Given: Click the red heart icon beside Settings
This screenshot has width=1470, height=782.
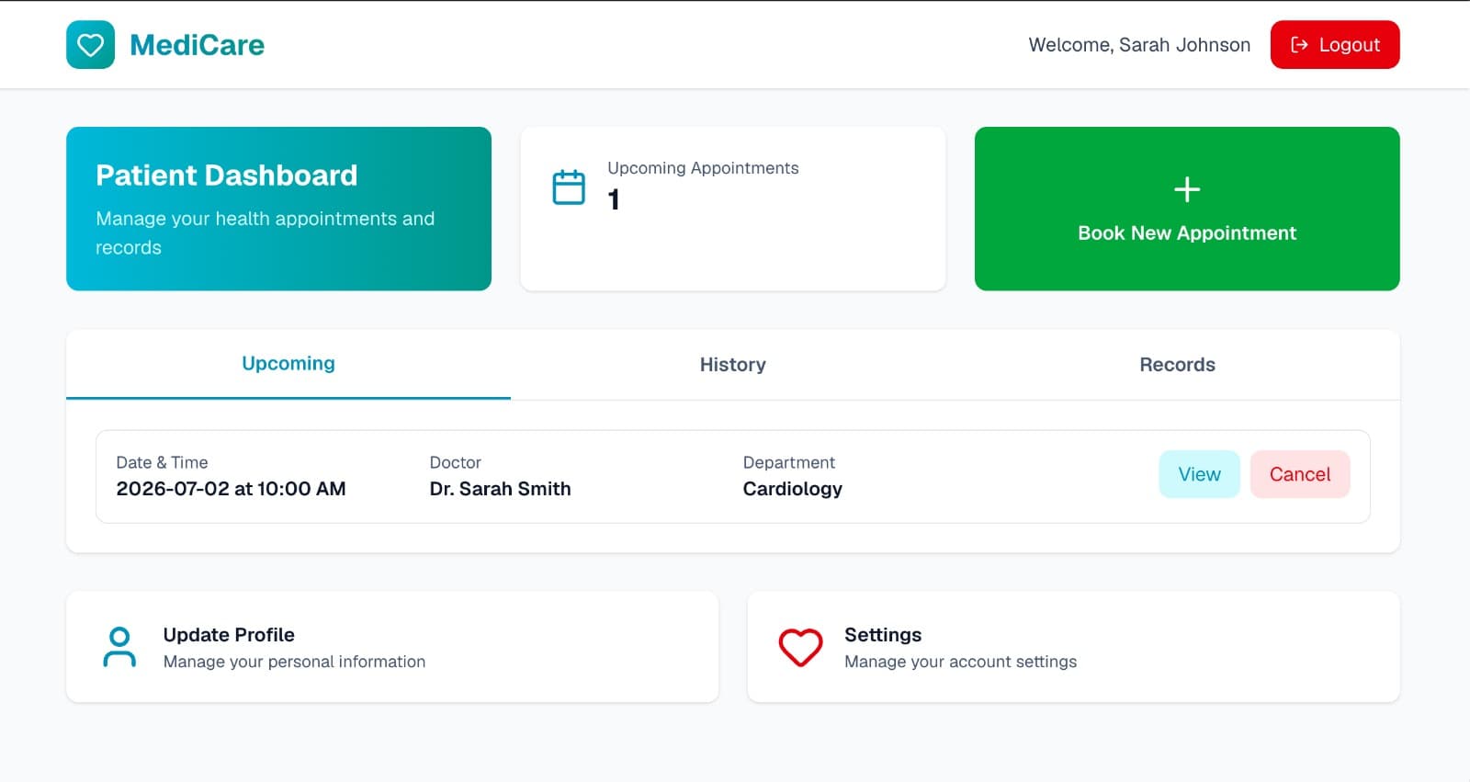Looking at the screenshot, I should pos(800,647).
